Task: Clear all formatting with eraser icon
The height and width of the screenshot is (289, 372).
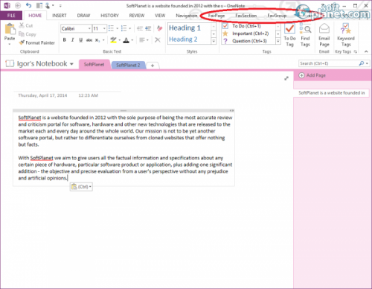Action: click(159, 28)
